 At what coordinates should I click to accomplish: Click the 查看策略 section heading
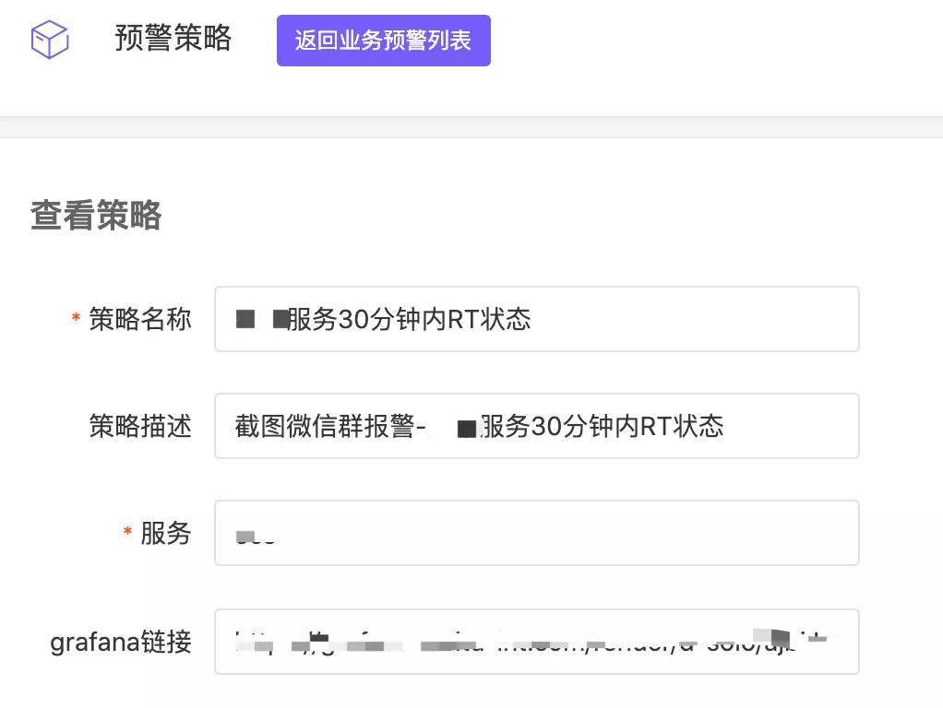(x=96, y=215)
